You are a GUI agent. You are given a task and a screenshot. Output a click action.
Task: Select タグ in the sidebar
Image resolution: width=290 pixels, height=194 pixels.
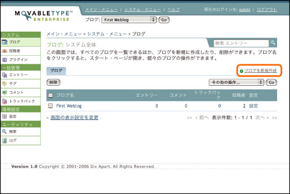(20, 84)
